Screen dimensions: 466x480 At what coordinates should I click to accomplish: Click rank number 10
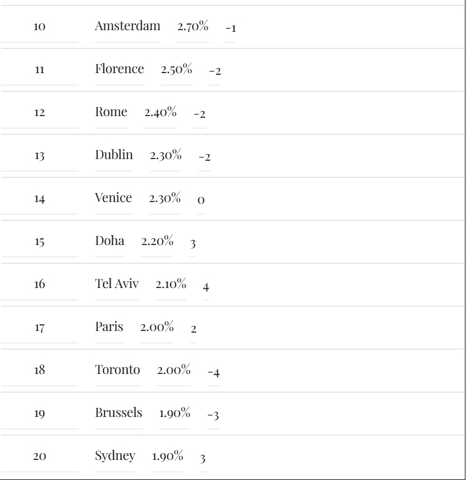coord(39,26)
